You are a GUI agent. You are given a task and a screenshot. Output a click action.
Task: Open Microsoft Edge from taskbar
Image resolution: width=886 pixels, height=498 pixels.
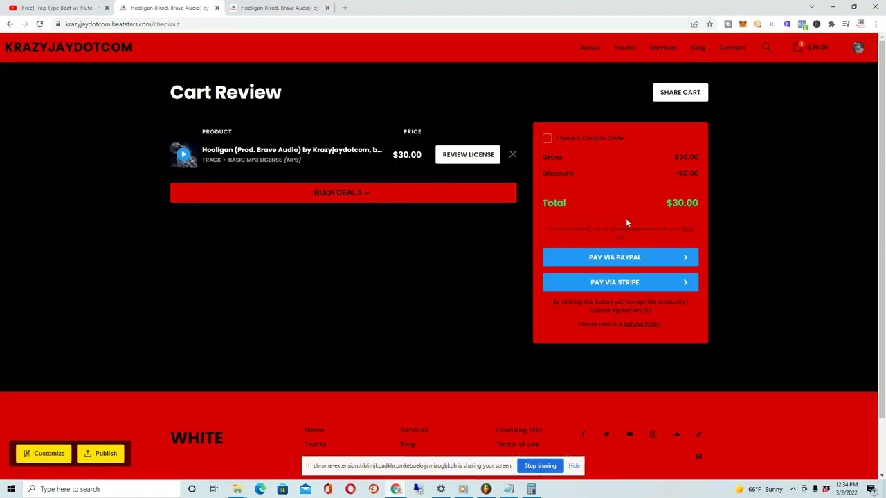tap(260, 489)
